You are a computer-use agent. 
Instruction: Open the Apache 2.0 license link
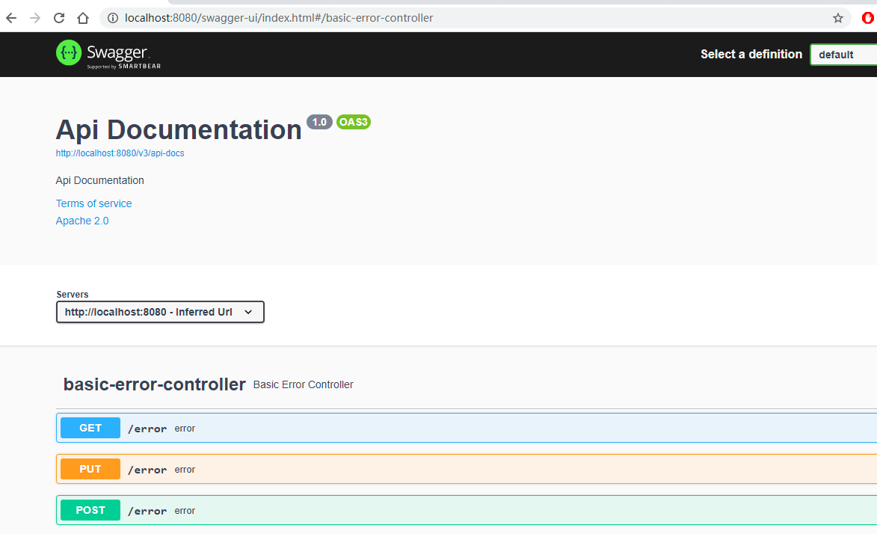tap(82, 221)
